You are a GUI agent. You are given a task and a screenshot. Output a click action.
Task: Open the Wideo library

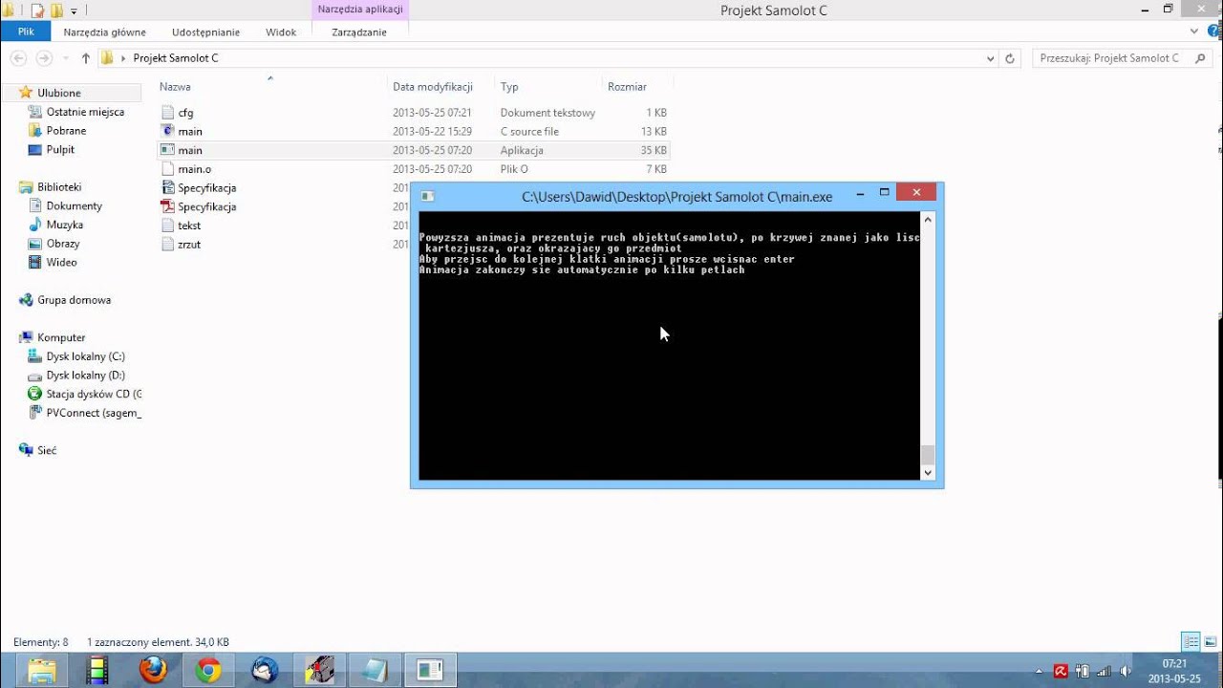(61, 262)
